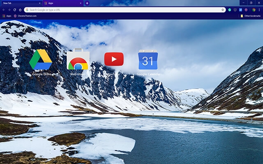Open the Grammarly extension icon
The height and width of the screenshot is (164, 263).
[230, 10]
